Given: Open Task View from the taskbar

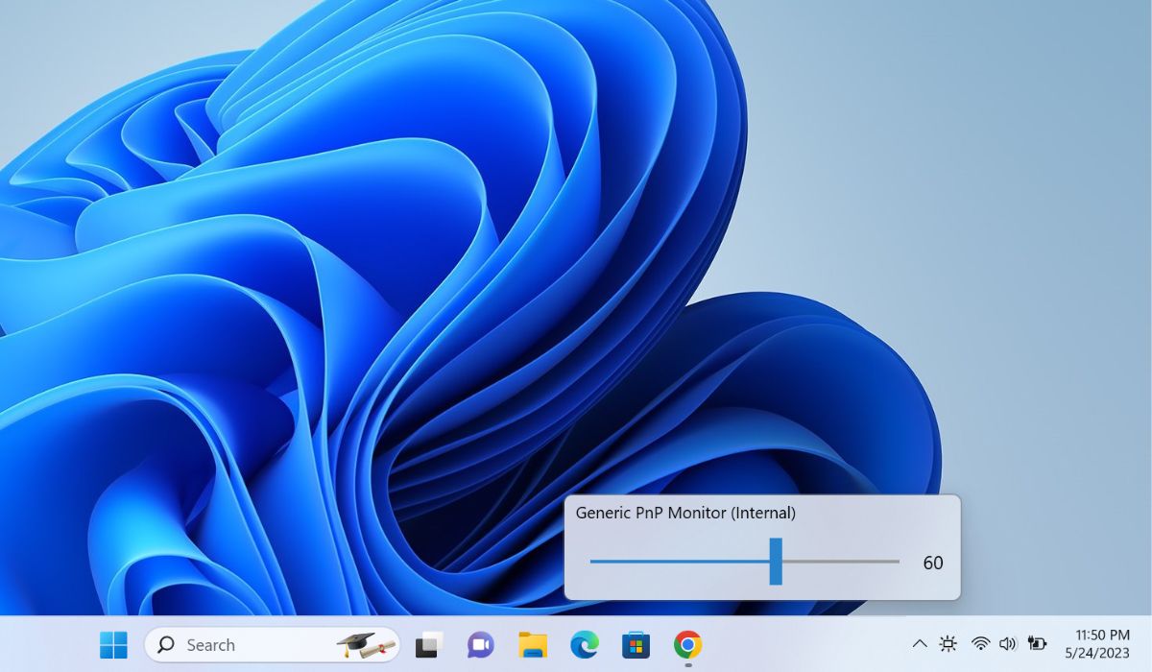Looking at the screenshot, I should 425,644.
